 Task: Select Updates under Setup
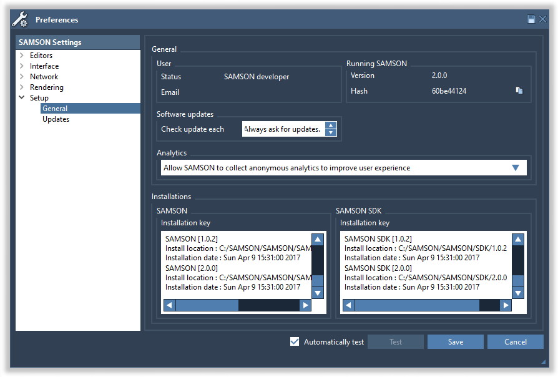point(56,119)
